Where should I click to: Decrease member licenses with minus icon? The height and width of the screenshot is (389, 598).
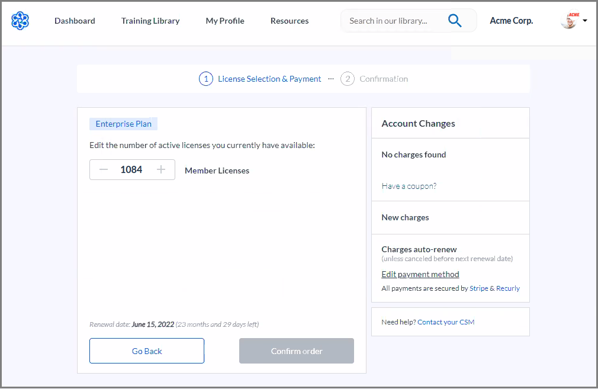click(104, 170)
